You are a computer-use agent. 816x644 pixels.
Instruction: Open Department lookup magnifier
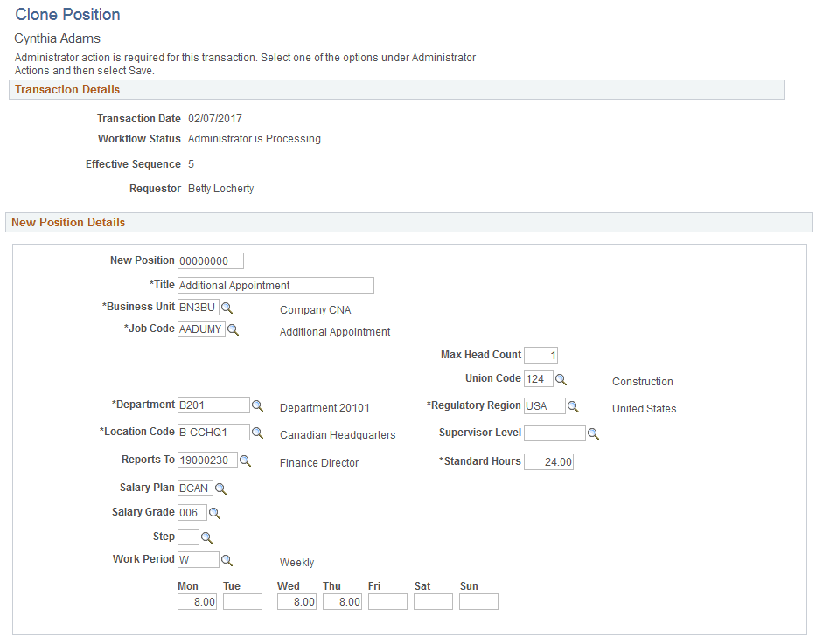pyautogui.click(x=258, y=405)
